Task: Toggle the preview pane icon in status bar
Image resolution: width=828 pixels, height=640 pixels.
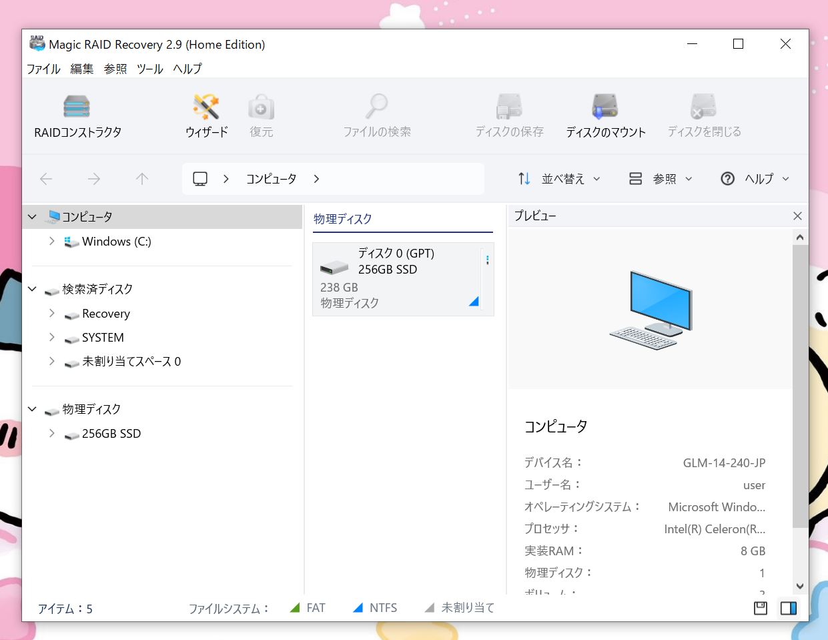Action: pyautogui.click(x=789, y=608)
